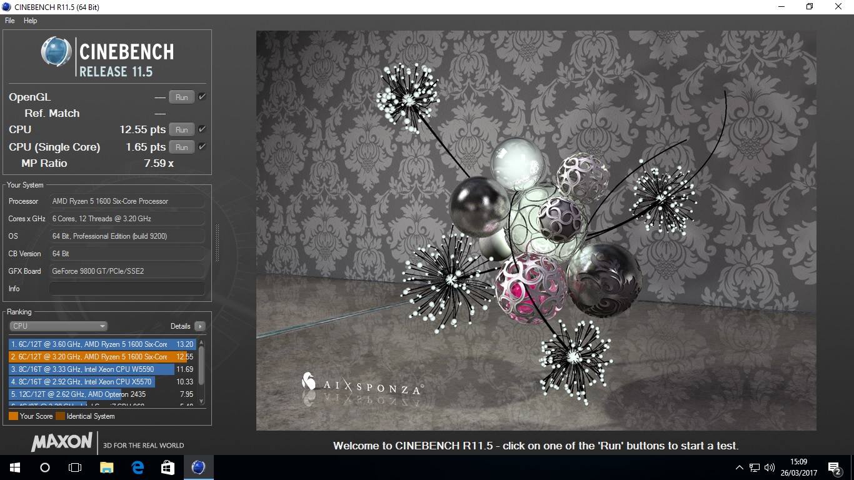
Task: Click the Identical System brown swatch
Action: click(x=60, y=416)
